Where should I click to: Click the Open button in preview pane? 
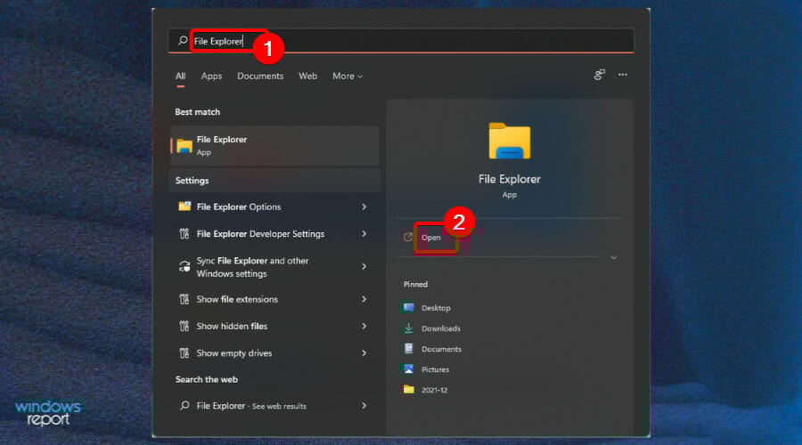pos(430,238)
